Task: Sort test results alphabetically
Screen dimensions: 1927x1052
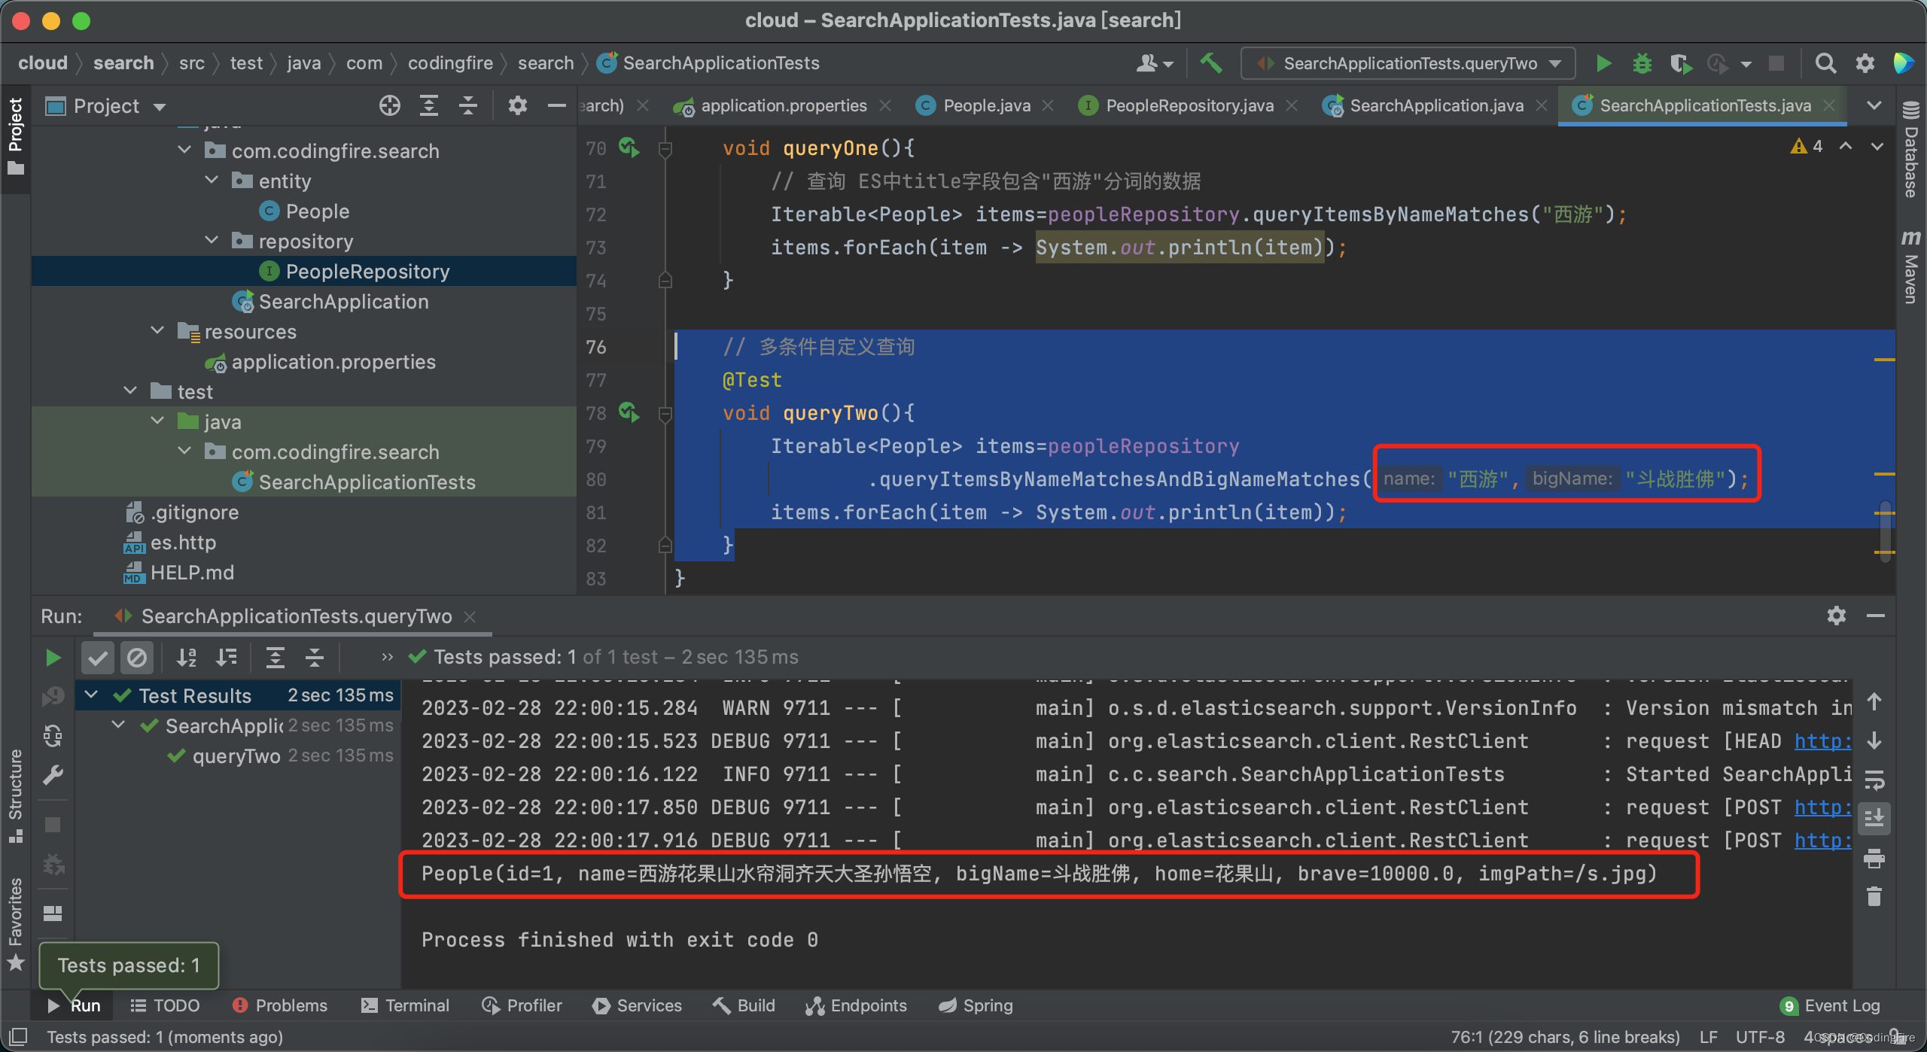Action: pyautogui.click(x=186, y=658)
